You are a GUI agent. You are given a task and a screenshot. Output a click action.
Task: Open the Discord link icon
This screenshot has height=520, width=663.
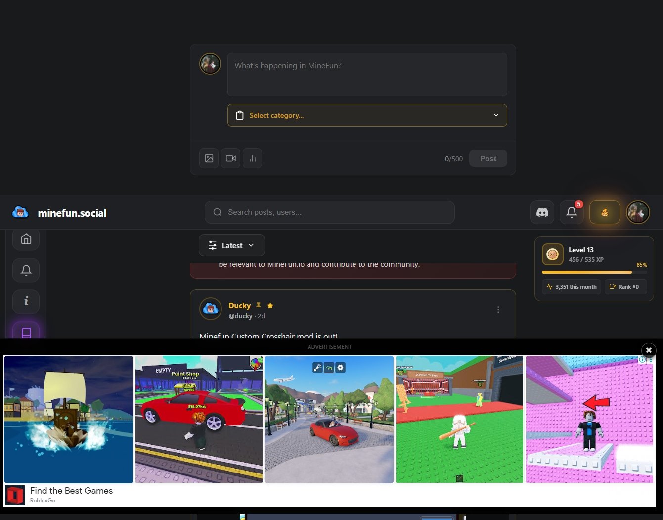coord(542,212)
